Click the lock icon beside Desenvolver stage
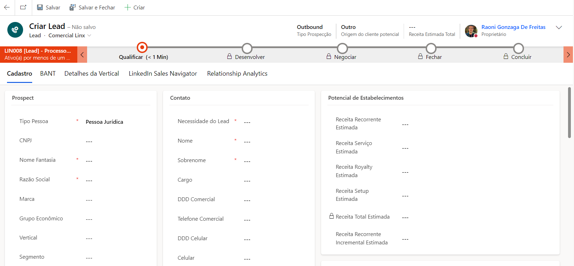This screenshot has height=266, width=574. (x=229, y=56)
